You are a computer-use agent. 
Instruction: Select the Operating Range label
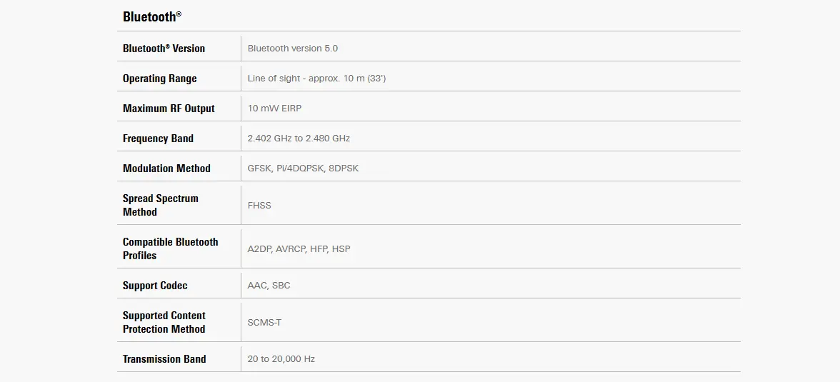pos(160,79)
